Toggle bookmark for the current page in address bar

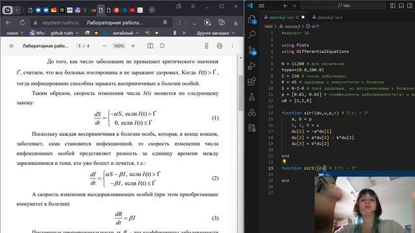(x=165, y=23)
